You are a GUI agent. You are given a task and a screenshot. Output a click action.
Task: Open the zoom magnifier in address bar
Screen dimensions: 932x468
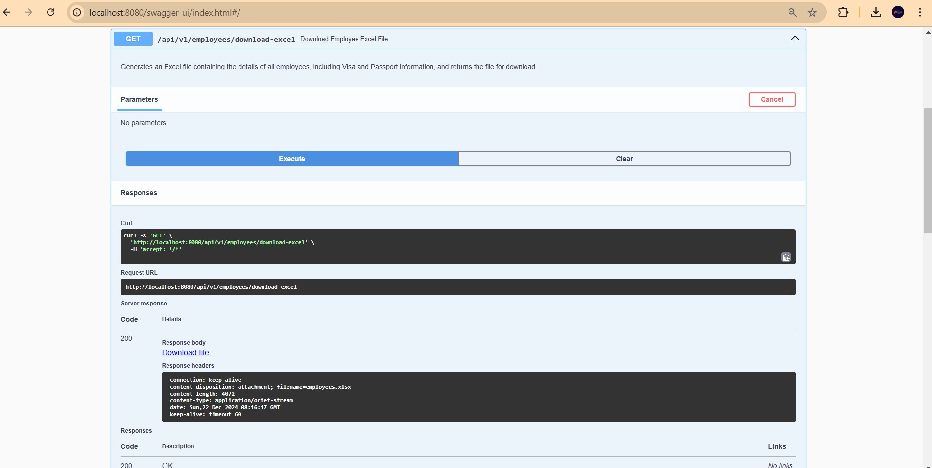pyautogui.click(x=792, y=13)
